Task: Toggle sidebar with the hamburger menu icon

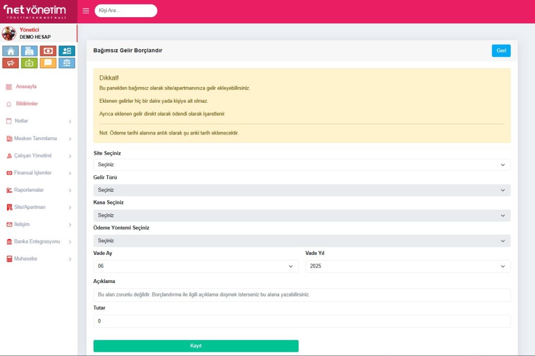Action: (x=86, y=11)
